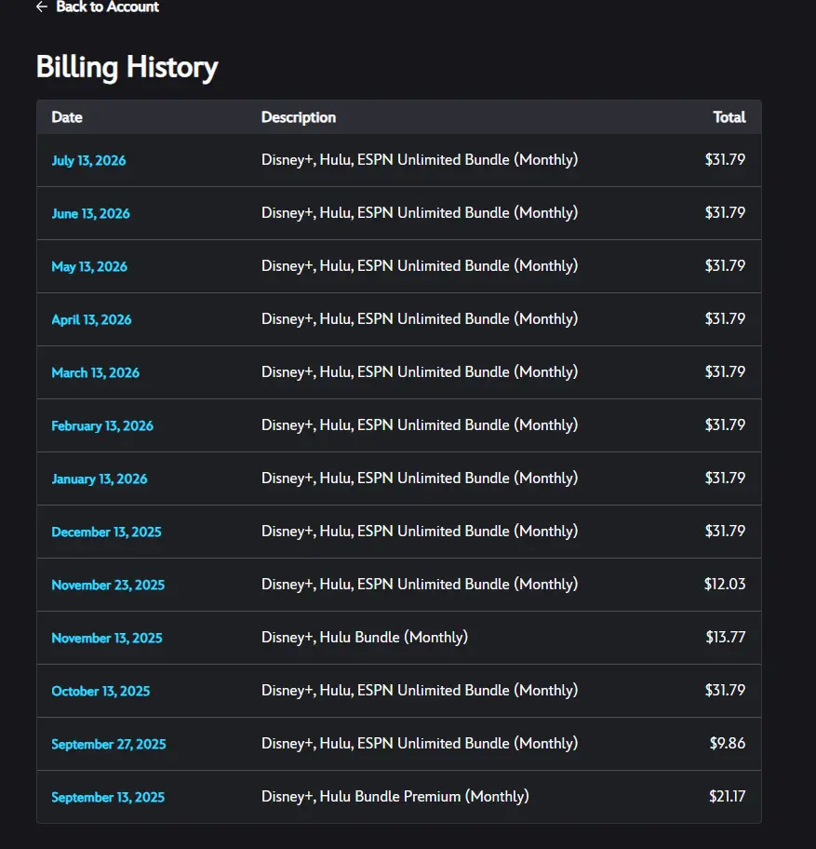Viewport: 816px width, 849px height.
Task: View the May 13, 2026 billing entry
Action: 89,266
